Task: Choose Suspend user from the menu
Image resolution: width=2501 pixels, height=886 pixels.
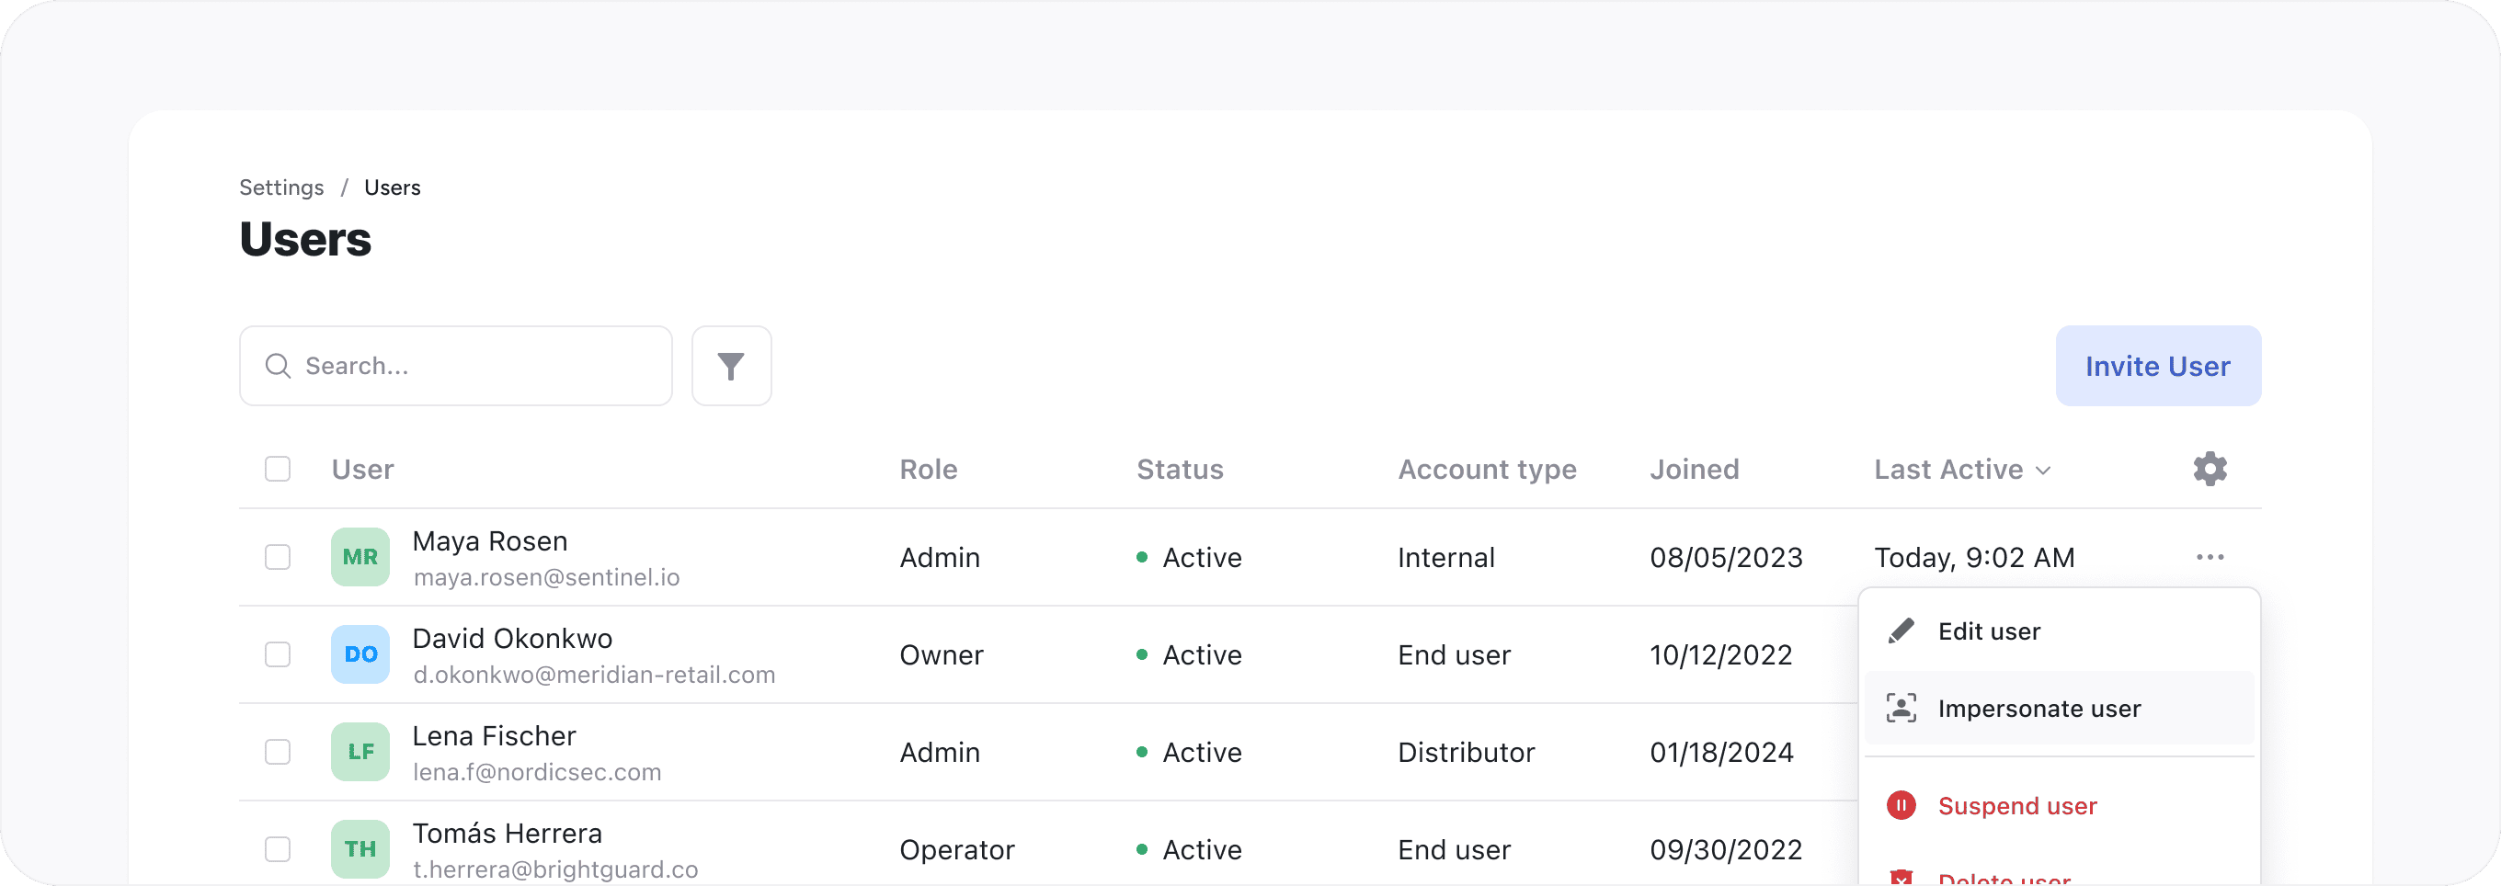Action: click(x=2060, y=805)
